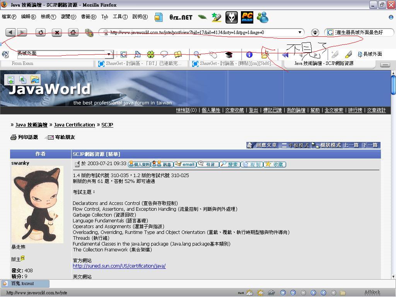Switch to the From Exam tab
Image resolution: width=396 pixels, height=297 pixels.
pos(22,63)
